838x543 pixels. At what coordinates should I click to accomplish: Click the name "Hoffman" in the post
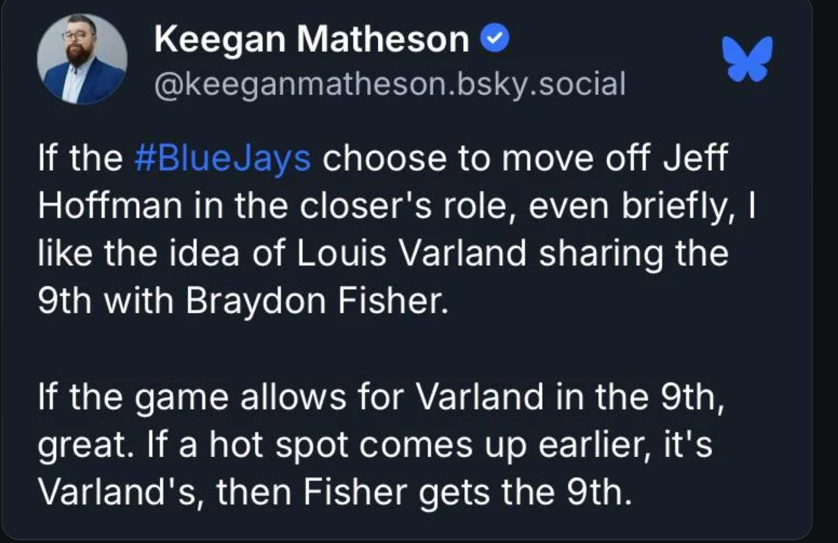click(x=109, y=206)
